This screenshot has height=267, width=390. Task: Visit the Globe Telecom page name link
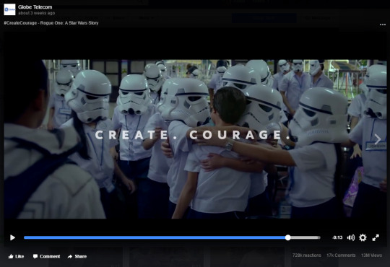point(35,7)
